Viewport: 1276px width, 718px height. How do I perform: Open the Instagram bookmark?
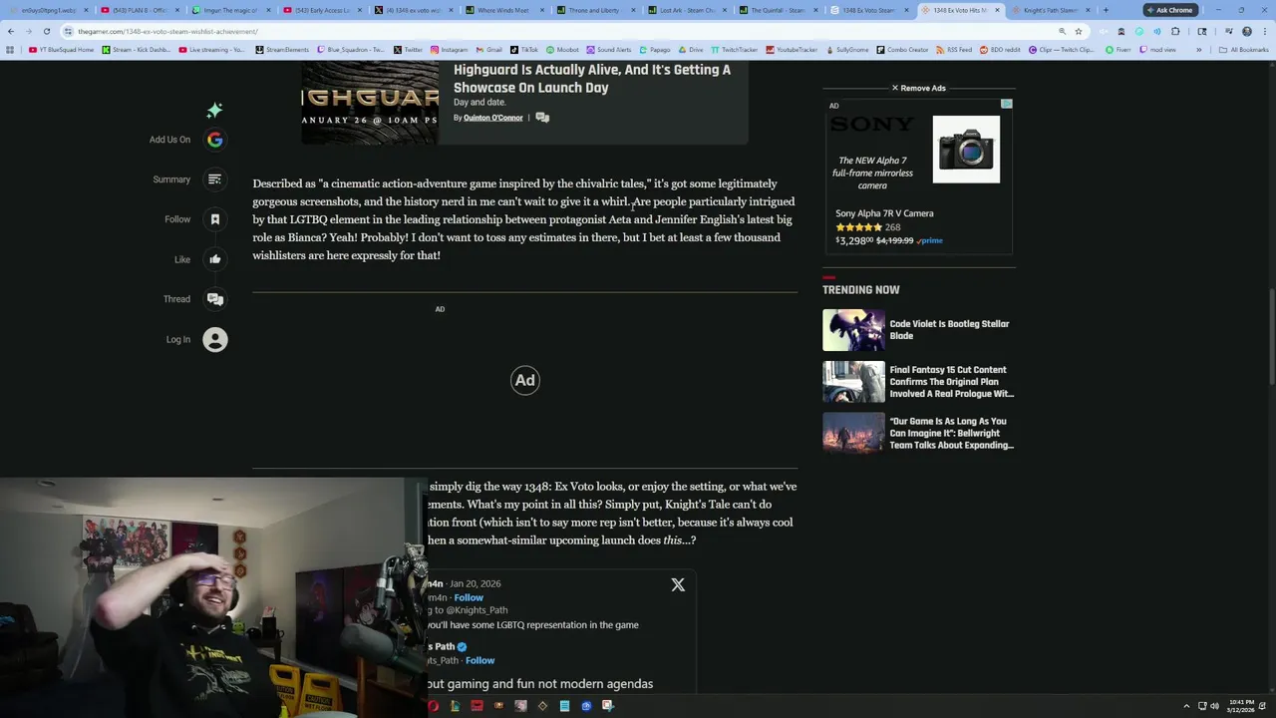click(449, 49)
